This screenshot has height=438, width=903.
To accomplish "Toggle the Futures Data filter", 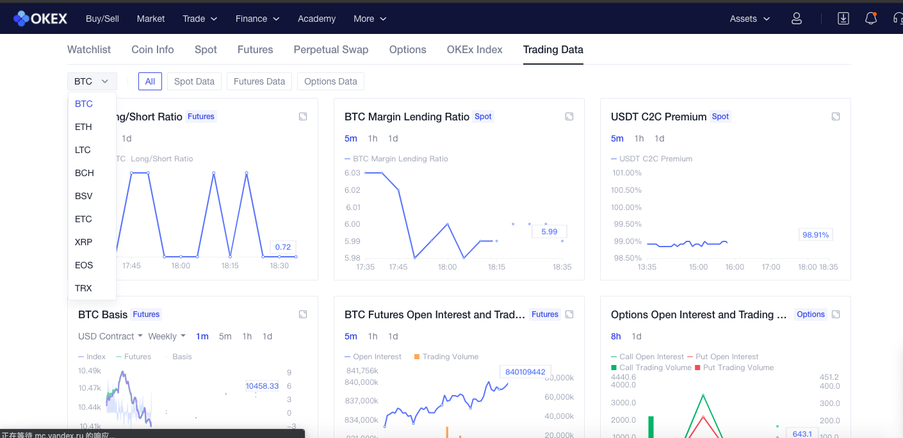I will point(259,81).
